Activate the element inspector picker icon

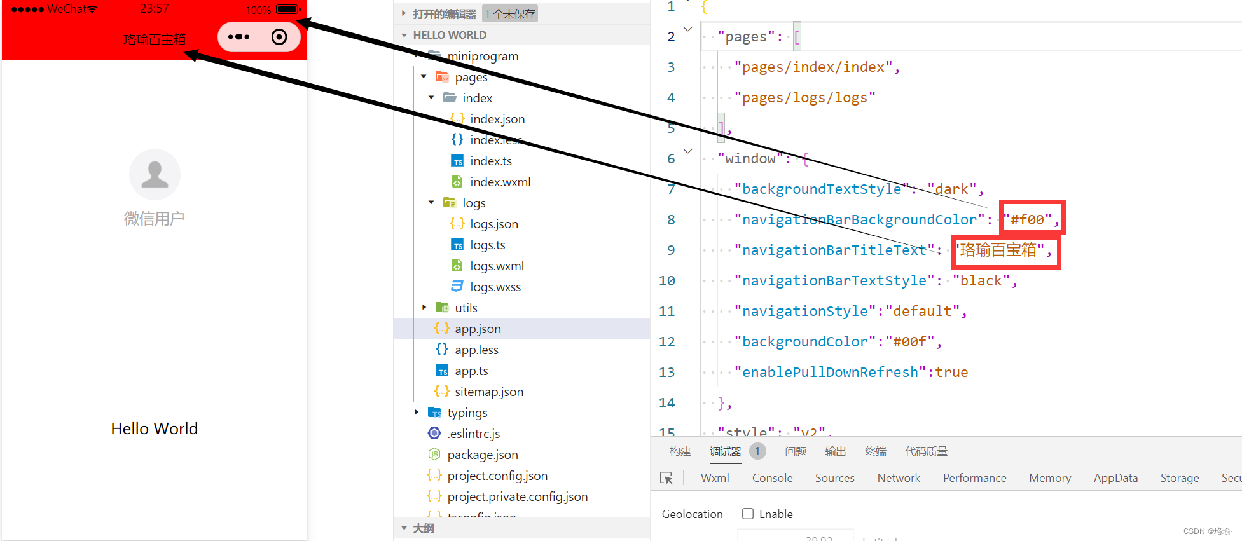[x=666, y=478]
